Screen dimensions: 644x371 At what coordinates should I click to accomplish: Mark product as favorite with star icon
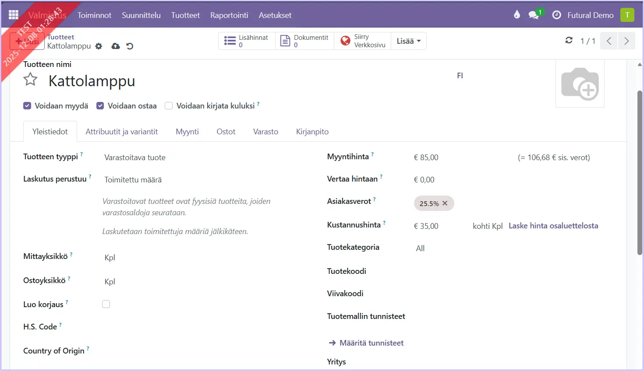(x=30, y=80)
